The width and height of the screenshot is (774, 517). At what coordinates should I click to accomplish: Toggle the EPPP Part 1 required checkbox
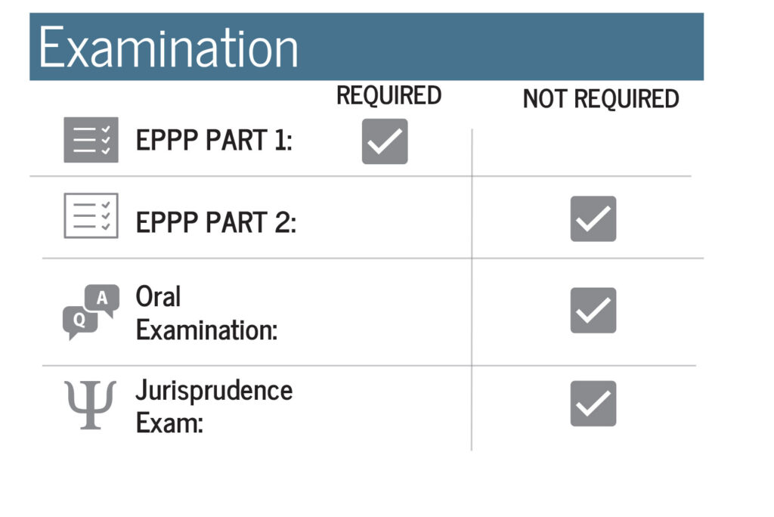click(385, 141)
